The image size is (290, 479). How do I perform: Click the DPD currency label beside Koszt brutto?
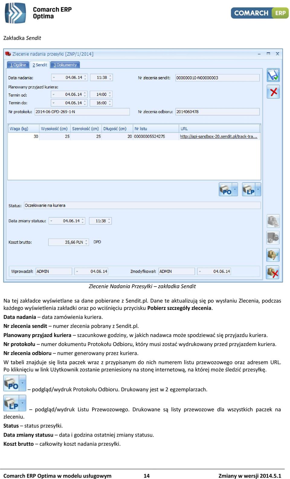(97, 242)
